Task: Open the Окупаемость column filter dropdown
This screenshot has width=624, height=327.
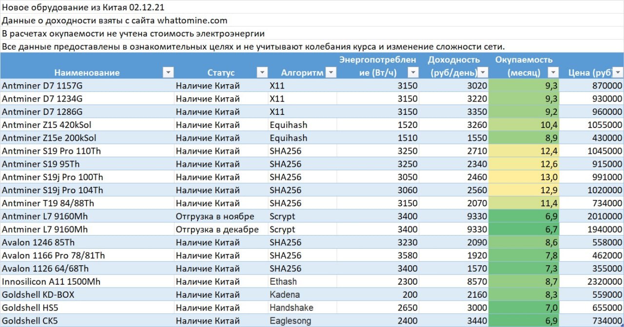Action: pos(553,73)
